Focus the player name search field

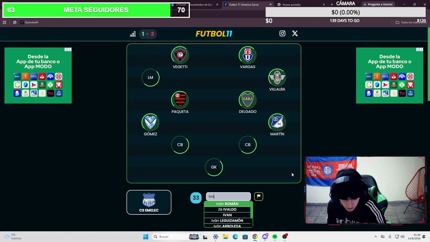point(228,196)
